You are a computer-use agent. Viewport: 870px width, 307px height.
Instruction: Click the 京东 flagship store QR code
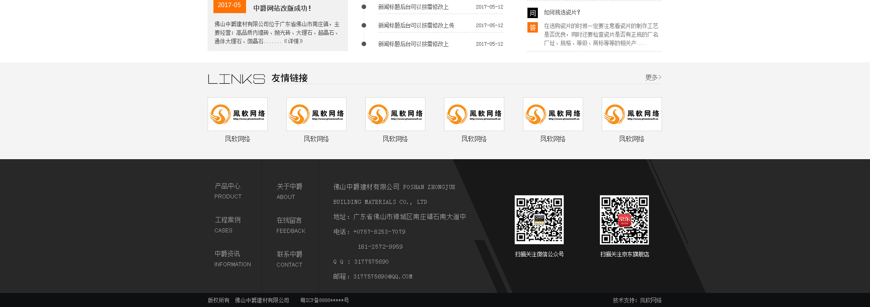click(624, 220)
